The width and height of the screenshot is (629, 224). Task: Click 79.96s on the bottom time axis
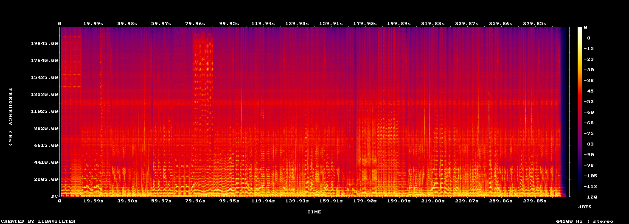coord(195,201)
